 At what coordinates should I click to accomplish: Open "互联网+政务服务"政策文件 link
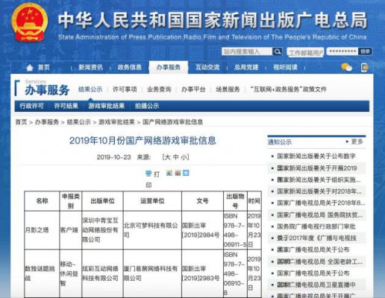[x=288, y=89]
